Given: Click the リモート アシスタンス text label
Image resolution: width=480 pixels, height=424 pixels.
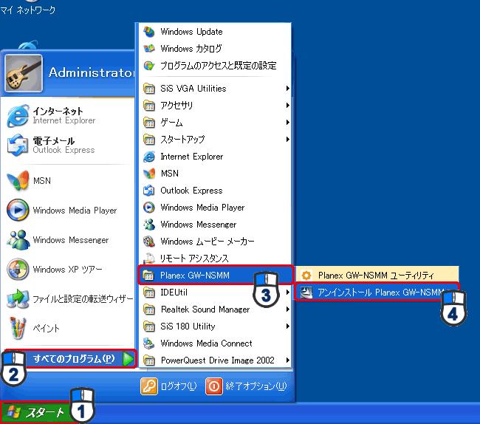Looking at the screenshot, I should (x=194, y=259).
